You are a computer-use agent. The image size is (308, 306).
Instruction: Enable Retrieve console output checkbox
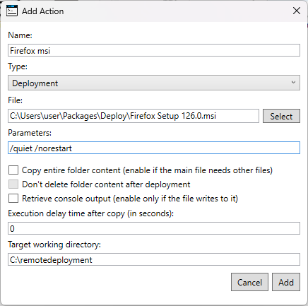13,199
